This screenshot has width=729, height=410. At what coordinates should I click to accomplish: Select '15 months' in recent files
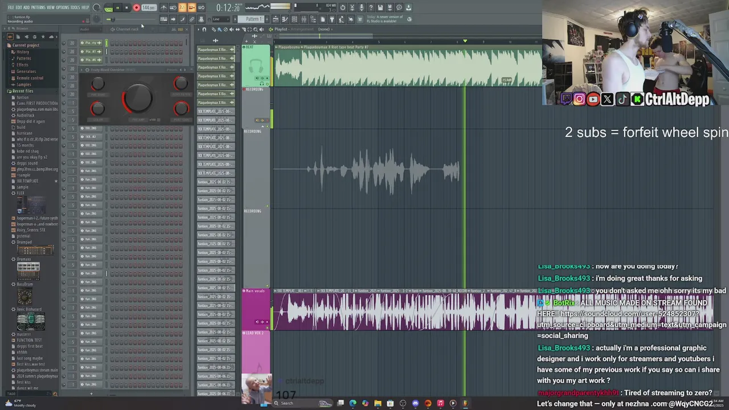[x=24, y=145]
